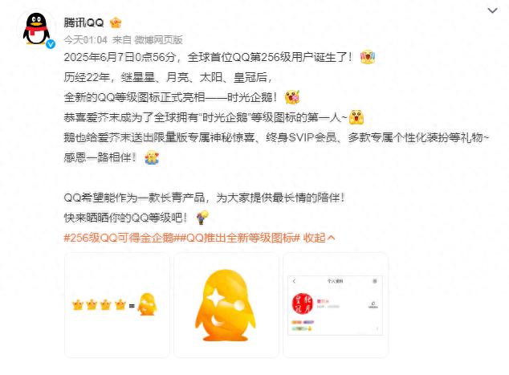Open the post options chevron menu
Viewport: 509px width, 375px height.
[x=492, y=10]
